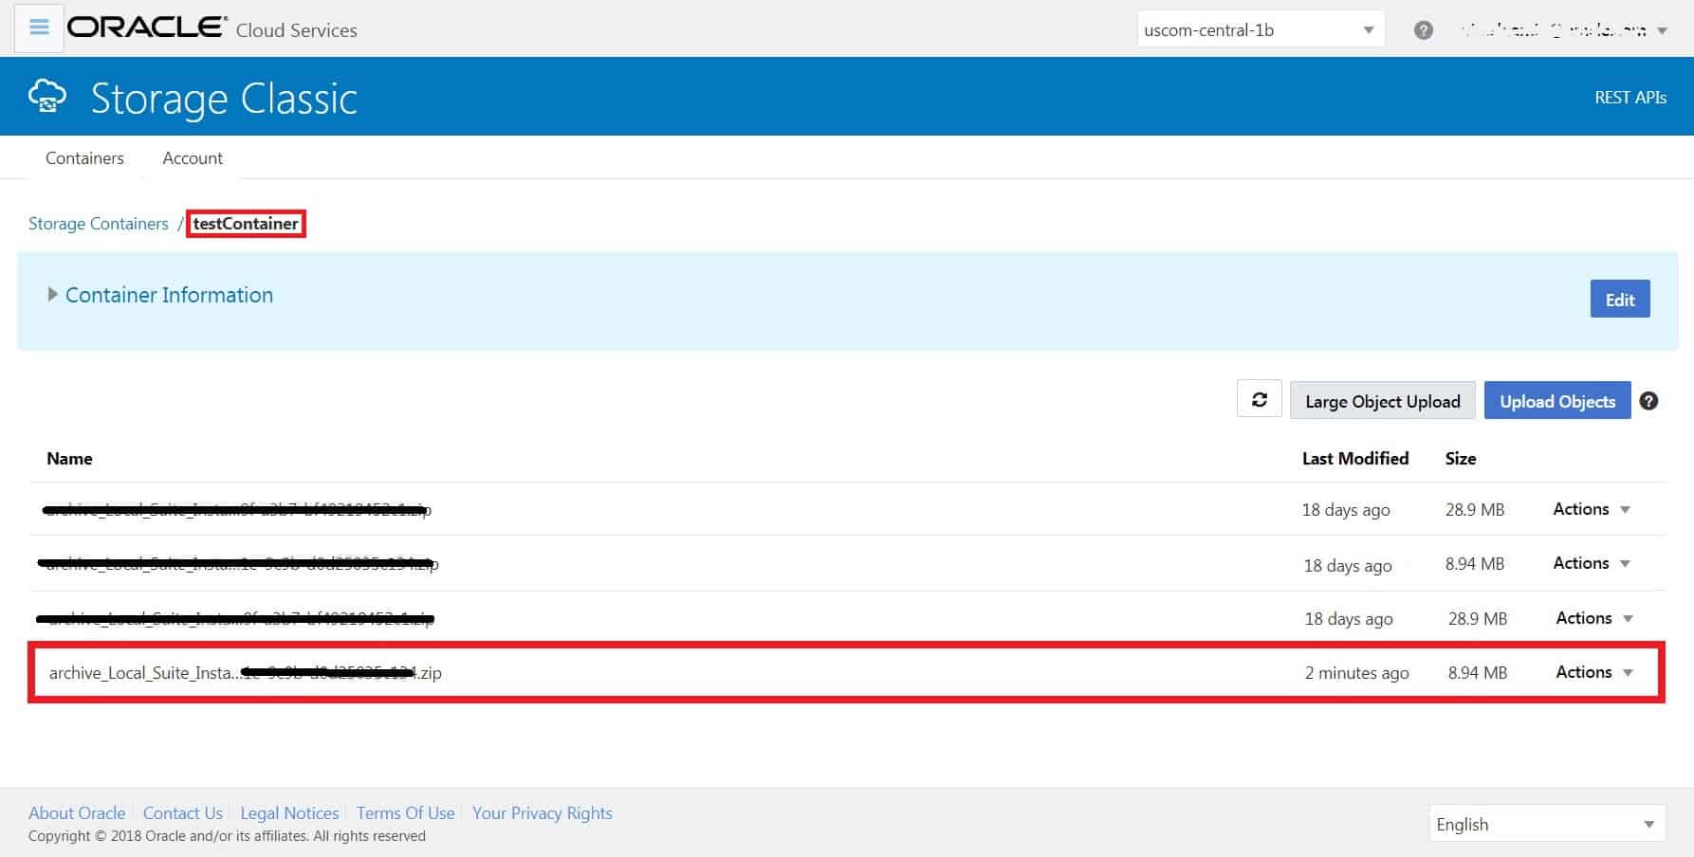Open the help question mark icon in header
The image size is (1694, 857).
tap(1423, 30)
